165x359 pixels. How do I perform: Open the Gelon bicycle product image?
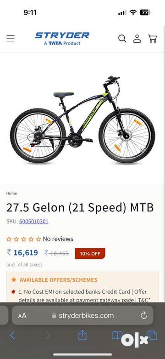point(82,119)
